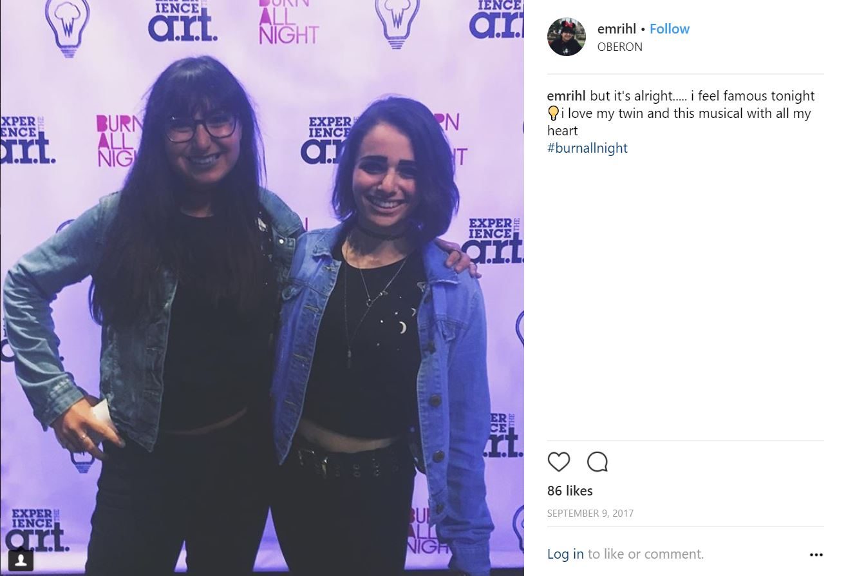Show tagged people icon on the photo
Screen dimensions: 846x576
21,559
